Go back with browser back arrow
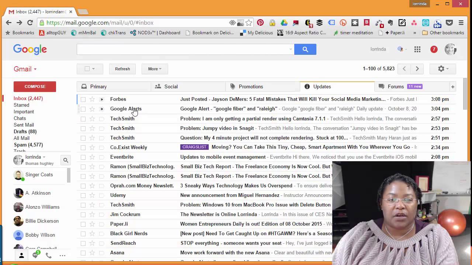Viewport: 472px width, 265px height. (x=8, y=23)
